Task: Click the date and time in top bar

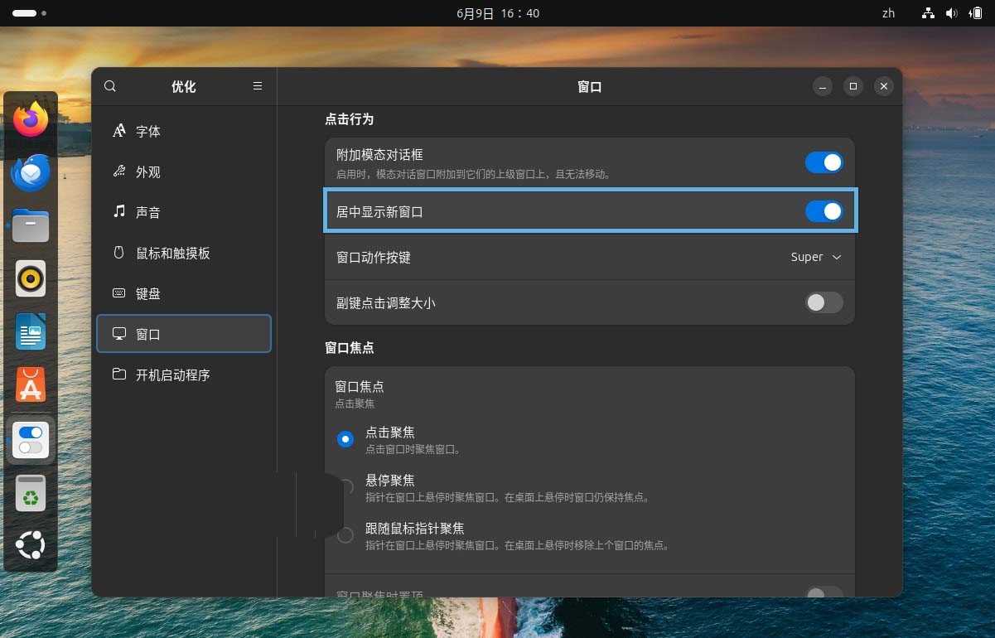Action: [x=498, y=13]
